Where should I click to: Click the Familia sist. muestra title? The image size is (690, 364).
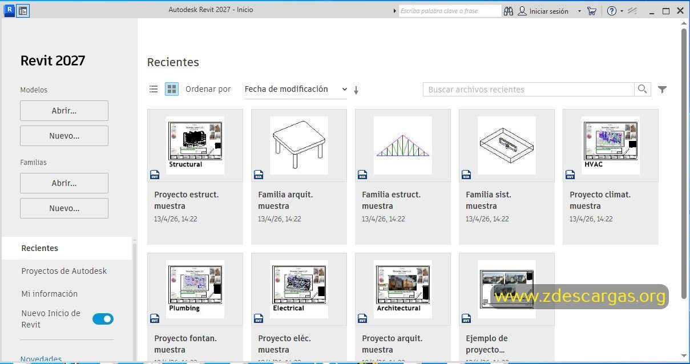pyautogui.click(x=489, y=200)
